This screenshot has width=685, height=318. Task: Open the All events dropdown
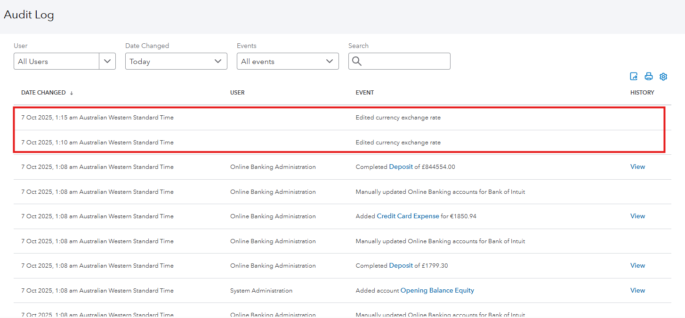tap(287, 61)
